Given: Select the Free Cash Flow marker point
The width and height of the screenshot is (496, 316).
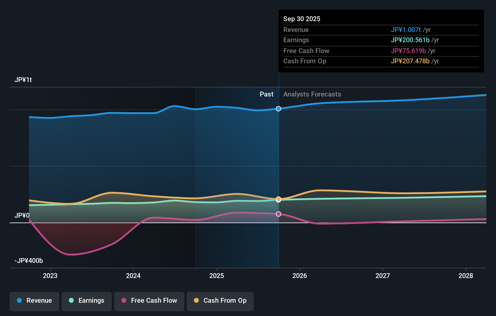Looking at the screenshot, I should pos(278,214).
